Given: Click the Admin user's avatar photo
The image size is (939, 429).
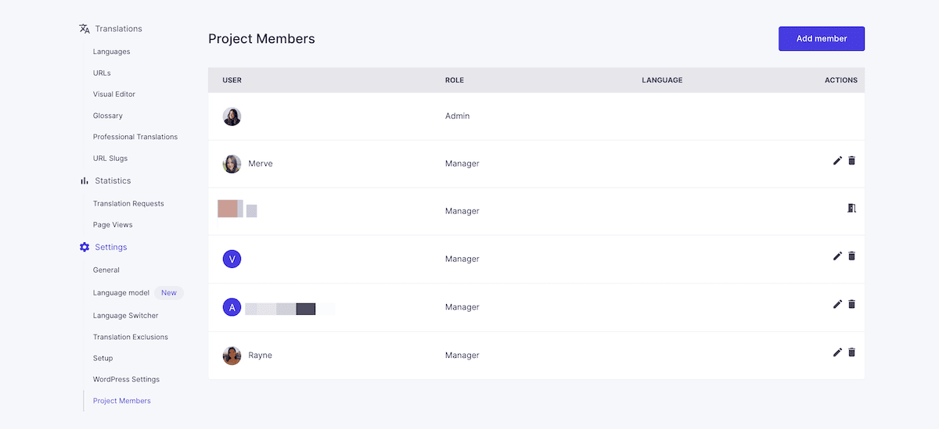Looking at the screenshot, I should coord(232,116).
